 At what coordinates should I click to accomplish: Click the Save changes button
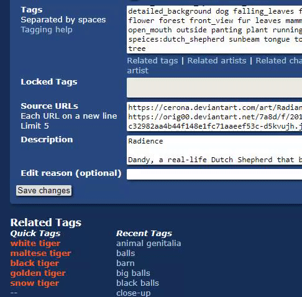(x=44, y=191)
